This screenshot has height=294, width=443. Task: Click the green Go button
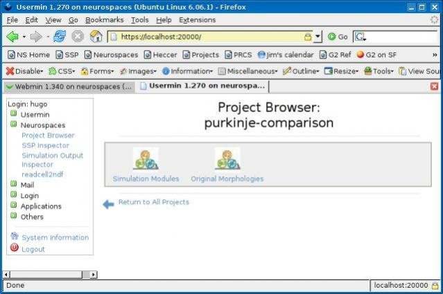338,37
